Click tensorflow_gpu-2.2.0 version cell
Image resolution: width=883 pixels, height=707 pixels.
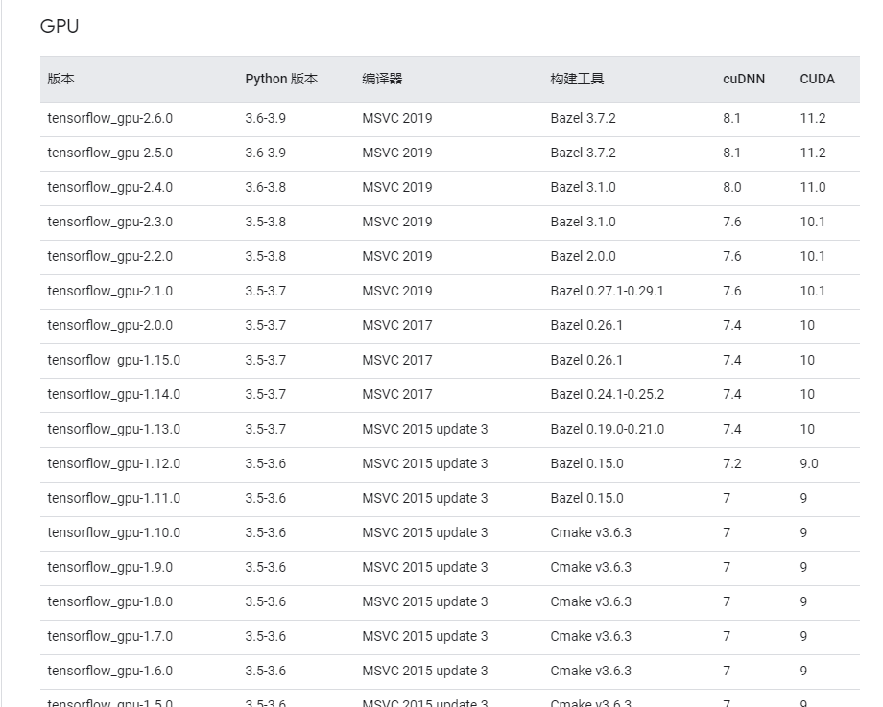109,257
